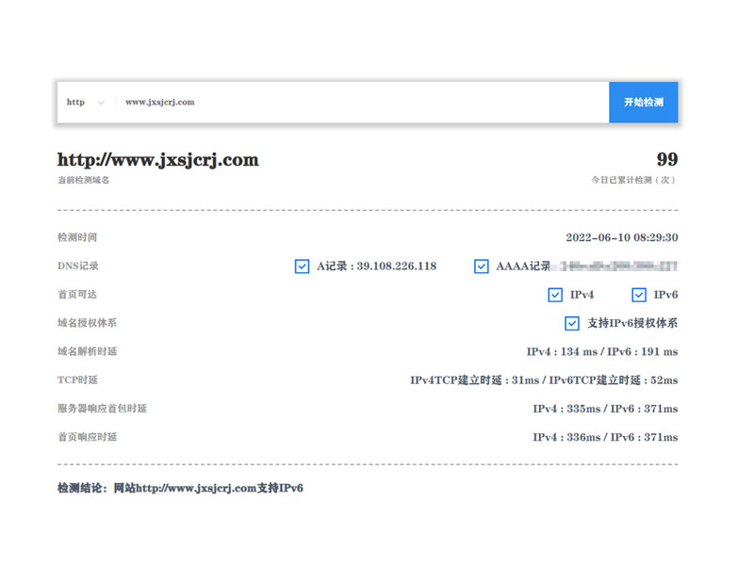Click the A record IP 39.108.226.118
The height and width of the screenshot is (565, 754).
coord(396,266)
